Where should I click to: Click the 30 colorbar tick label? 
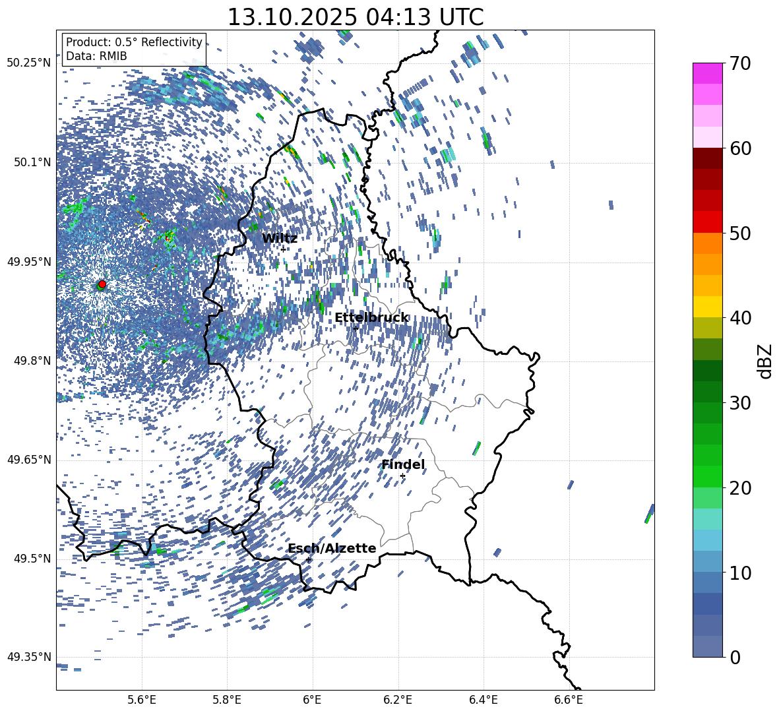(x=740, y=403)
